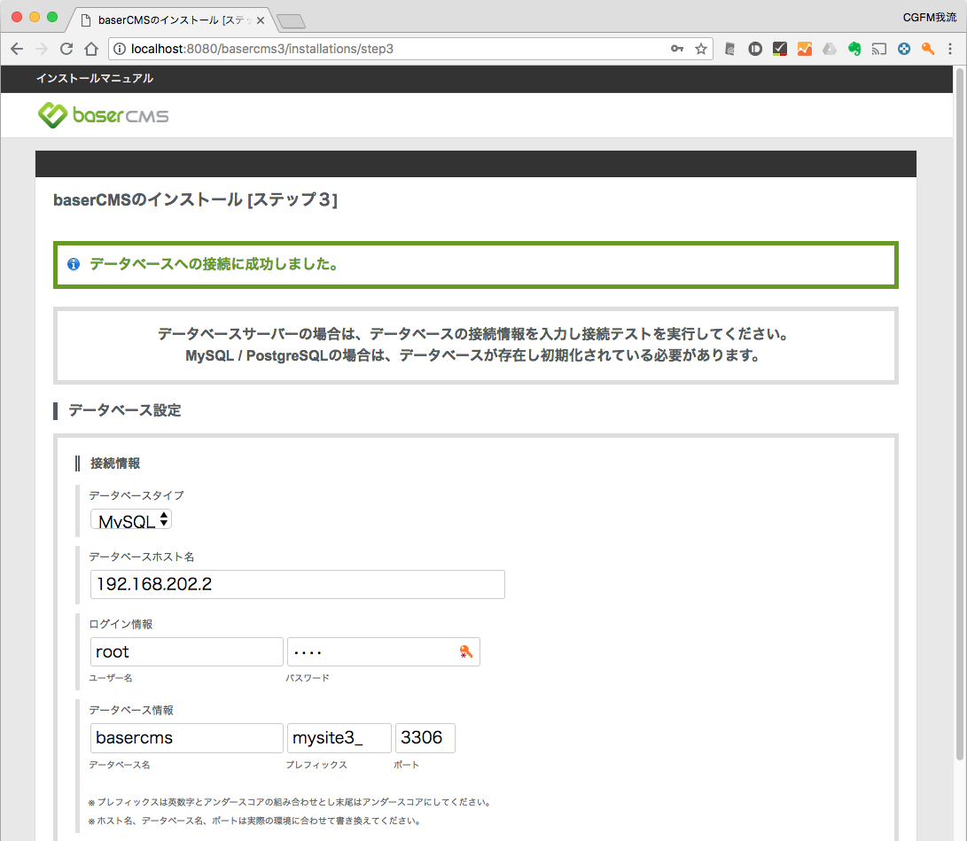Click the password manager icon in password field

(465, 651)
